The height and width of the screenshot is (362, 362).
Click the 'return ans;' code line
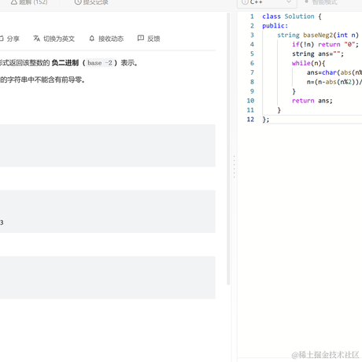coord(312,101)
